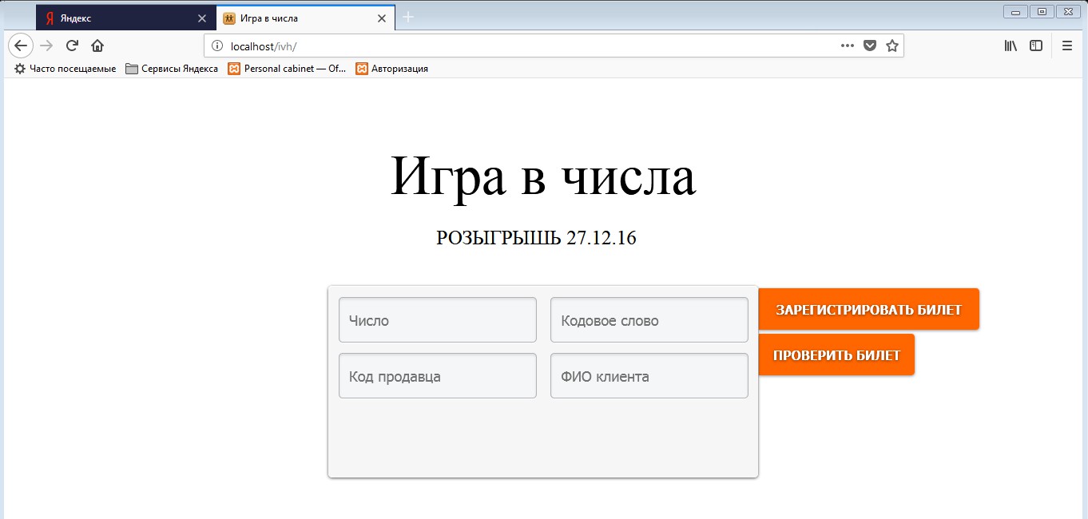Minimize the browser window
This screenshot has width=1088, height=519.
tap(1016, 11)
